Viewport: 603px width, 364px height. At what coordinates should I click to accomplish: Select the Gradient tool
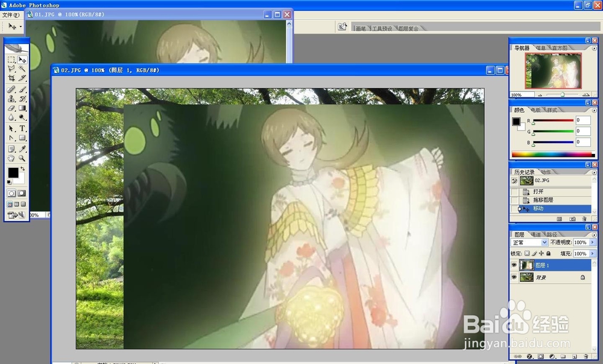(22, 108)
